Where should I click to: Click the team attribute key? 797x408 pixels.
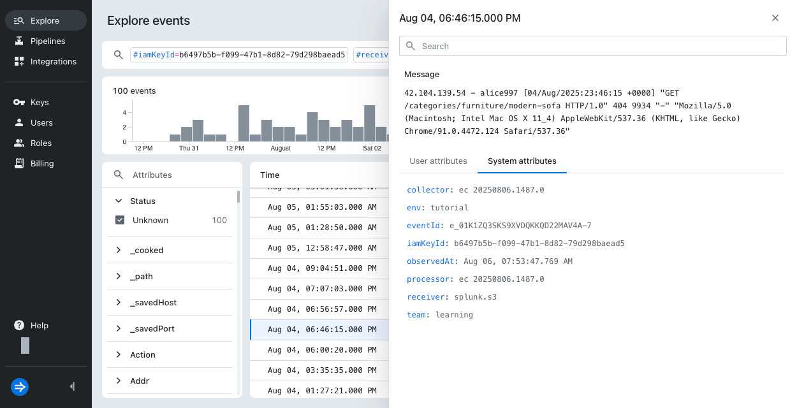tap(417, 315)
